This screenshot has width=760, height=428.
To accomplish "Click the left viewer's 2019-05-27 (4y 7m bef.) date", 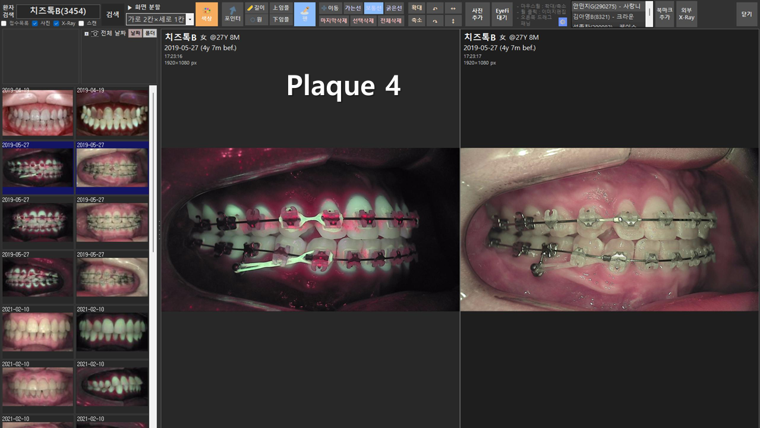I will tap(200, 48).
